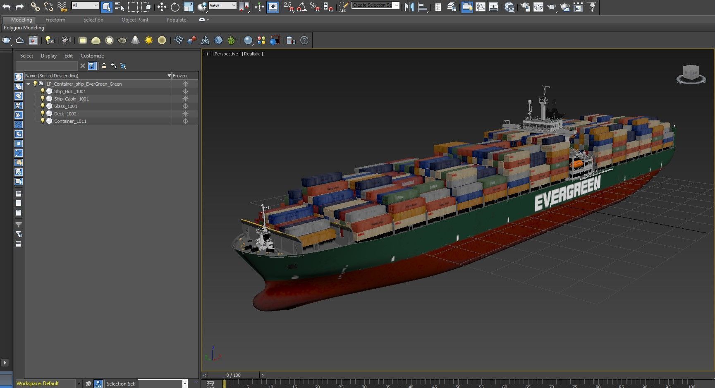This screenshot has height=388, width=715.
Task: Toggle the Scene Explorer button
Action: click(438, 7)
